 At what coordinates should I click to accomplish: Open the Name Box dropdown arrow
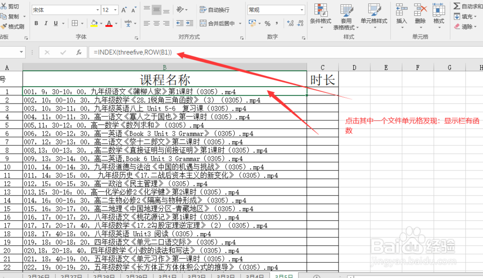[21, 52]
